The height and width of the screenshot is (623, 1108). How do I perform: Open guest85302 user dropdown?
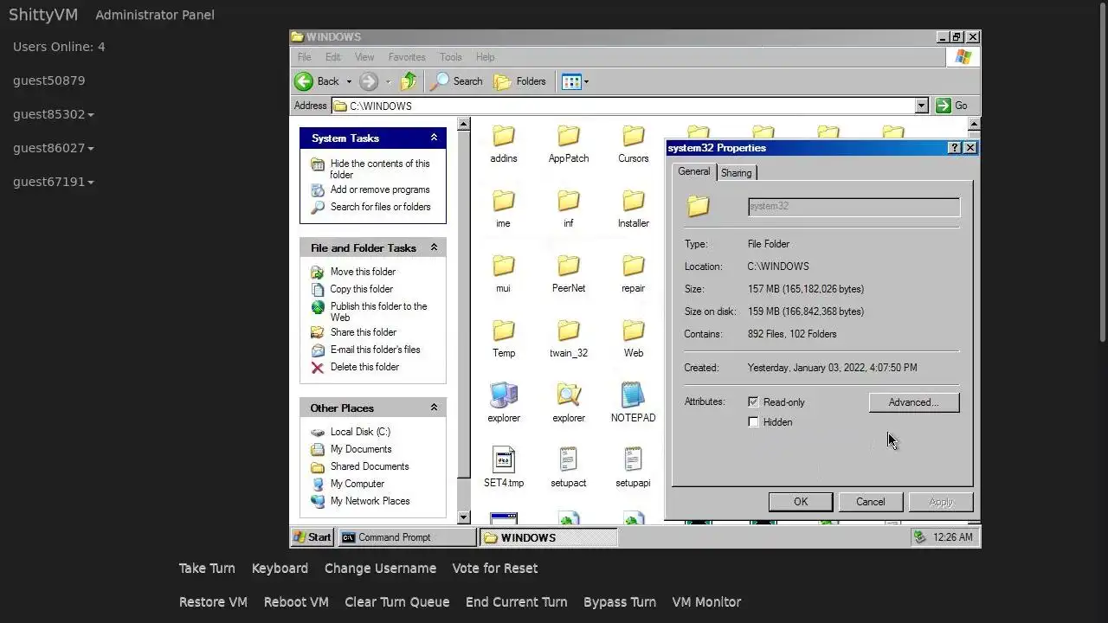point(54,114)
